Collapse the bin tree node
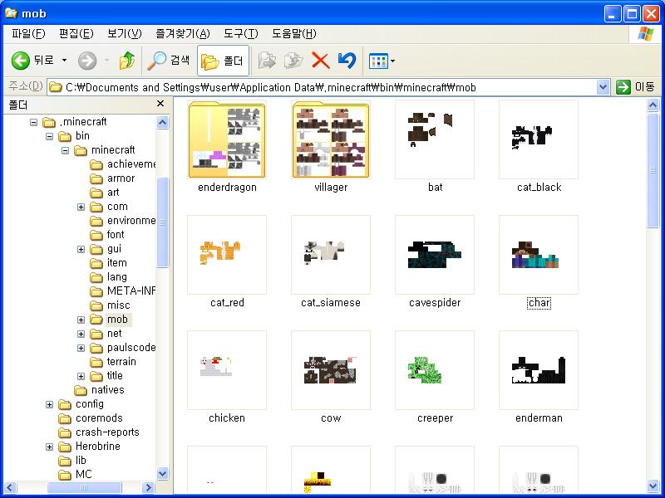The image size is (665, 498). coord(50,136)
